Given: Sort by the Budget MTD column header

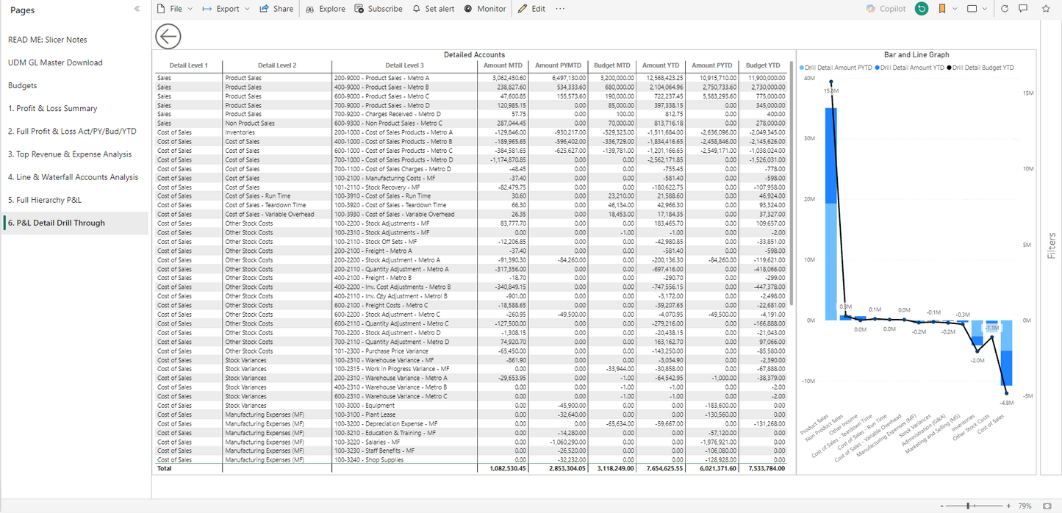Looking at the screenshot, I should (x=613, y=65).
